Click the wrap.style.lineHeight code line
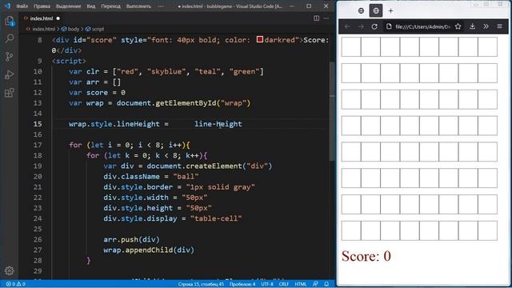The image size is (512, 288). [x=118, y=124]
